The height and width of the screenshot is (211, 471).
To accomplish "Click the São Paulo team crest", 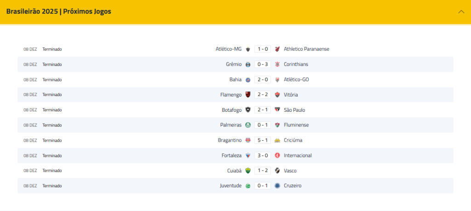I will click(277, 110).
